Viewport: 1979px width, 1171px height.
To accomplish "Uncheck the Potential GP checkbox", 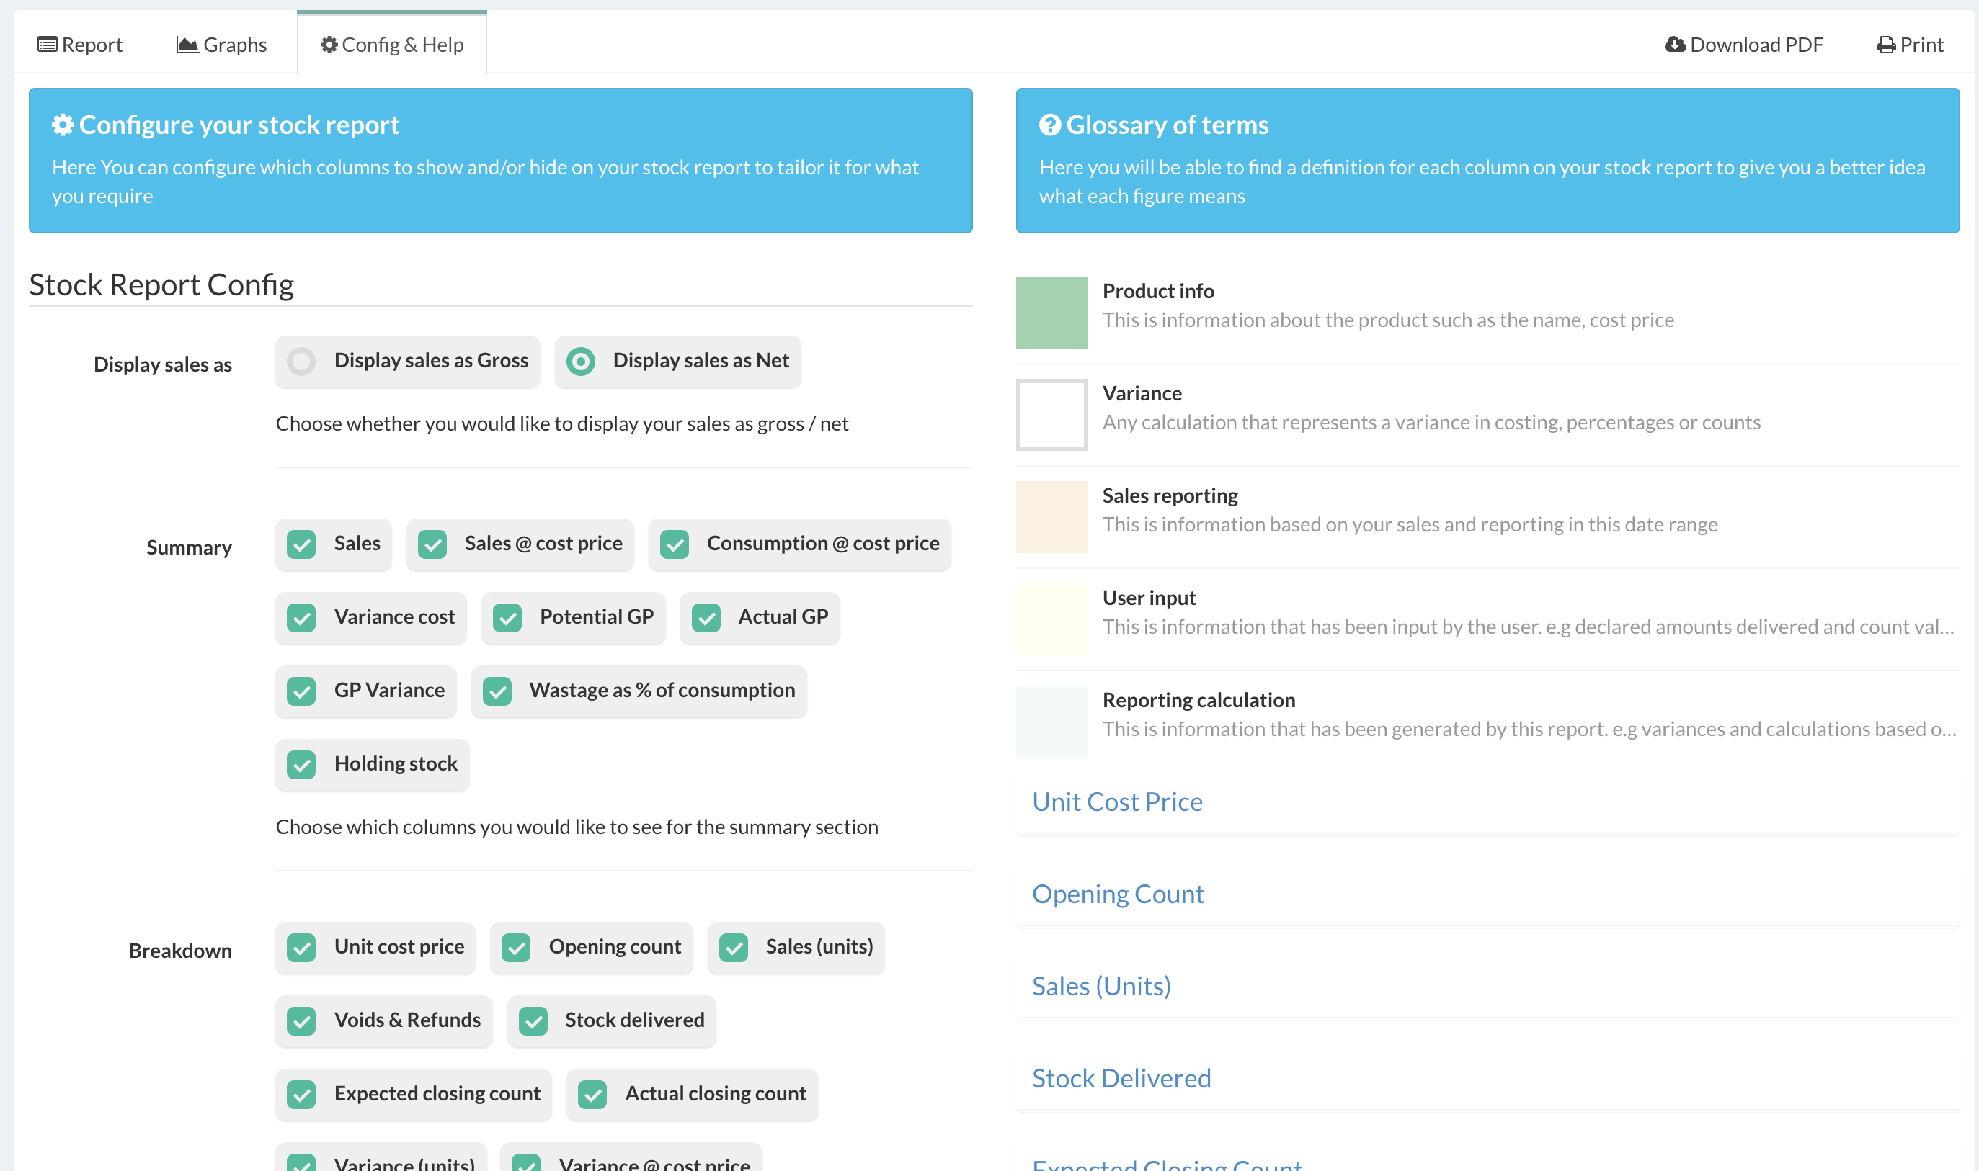I will [x=507, y=618].
